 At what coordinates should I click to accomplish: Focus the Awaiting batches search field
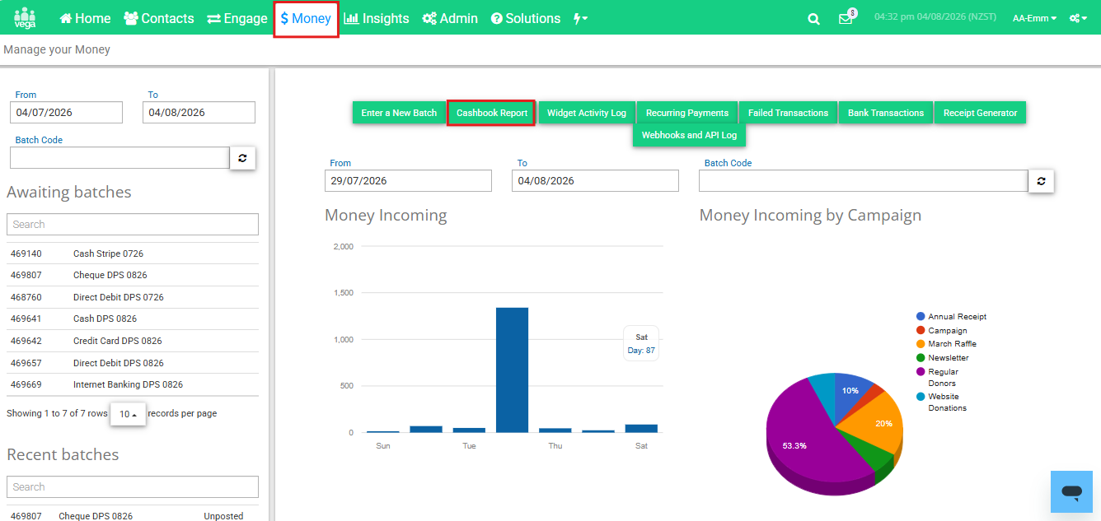tap(133, 225)
